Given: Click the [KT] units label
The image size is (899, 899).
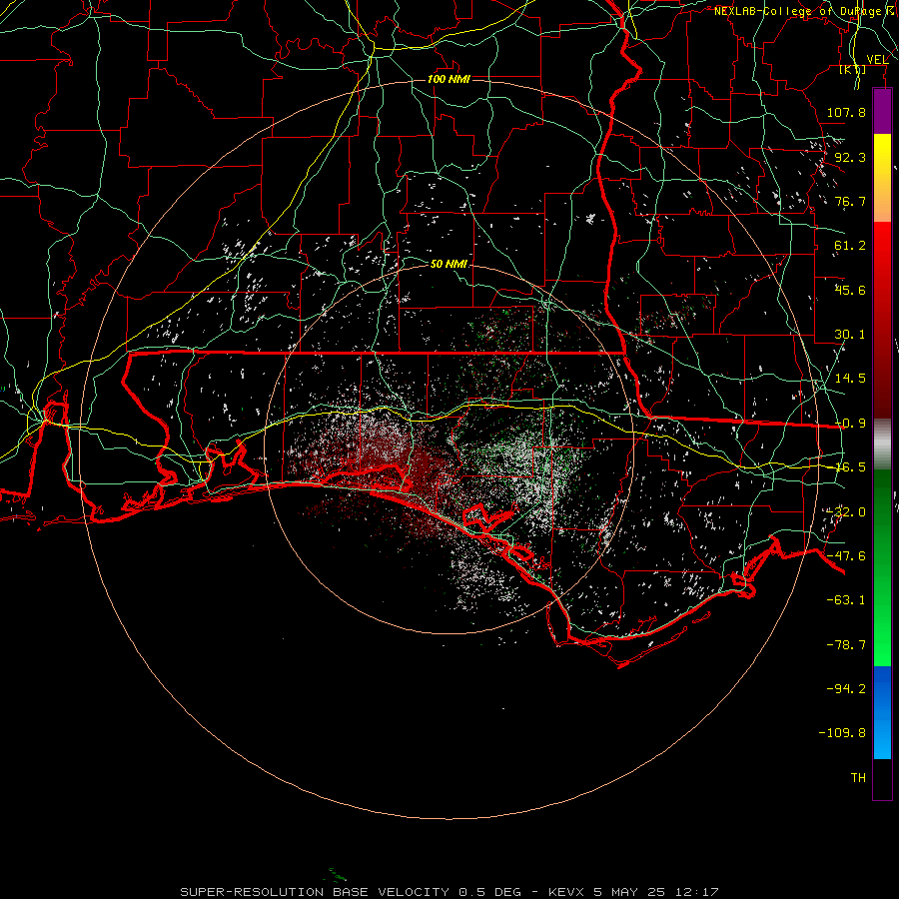Looking at the screenshot, I should (x=853, y=70).
